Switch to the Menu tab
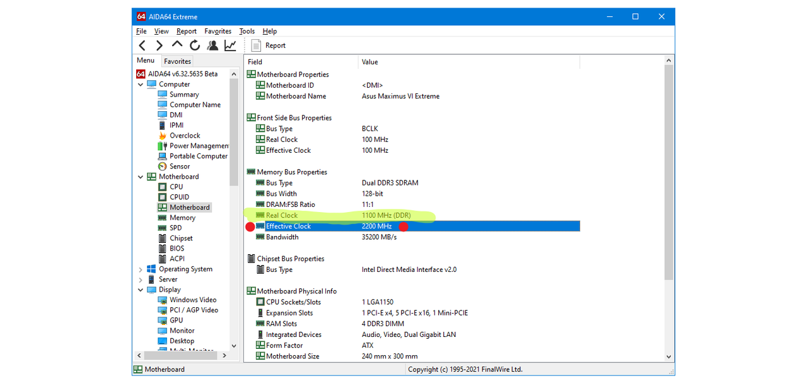This screenshot has width=807, height=383. click(146, 61)
